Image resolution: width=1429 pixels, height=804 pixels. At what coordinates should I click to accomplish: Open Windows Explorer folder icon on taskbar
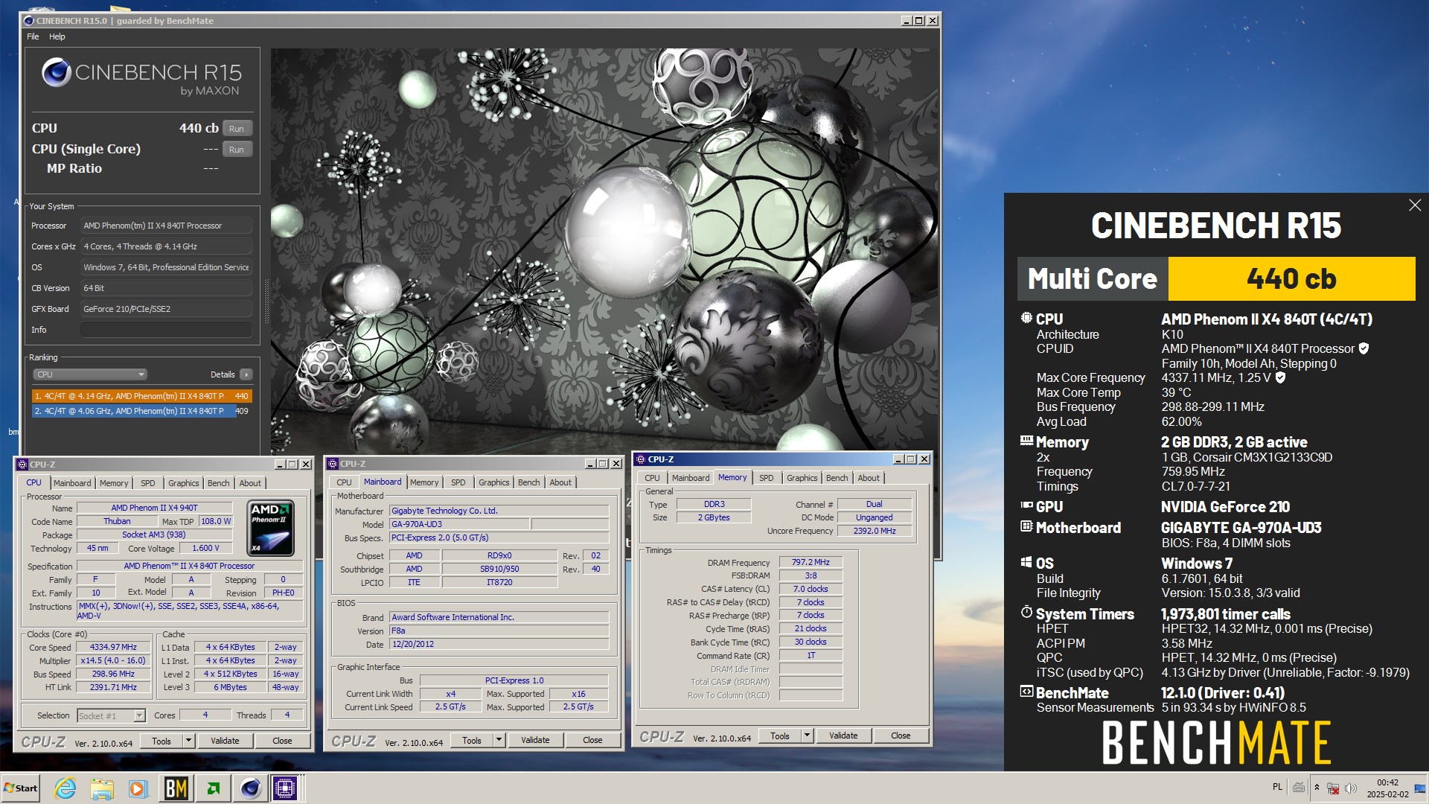(x=102, y=788)
